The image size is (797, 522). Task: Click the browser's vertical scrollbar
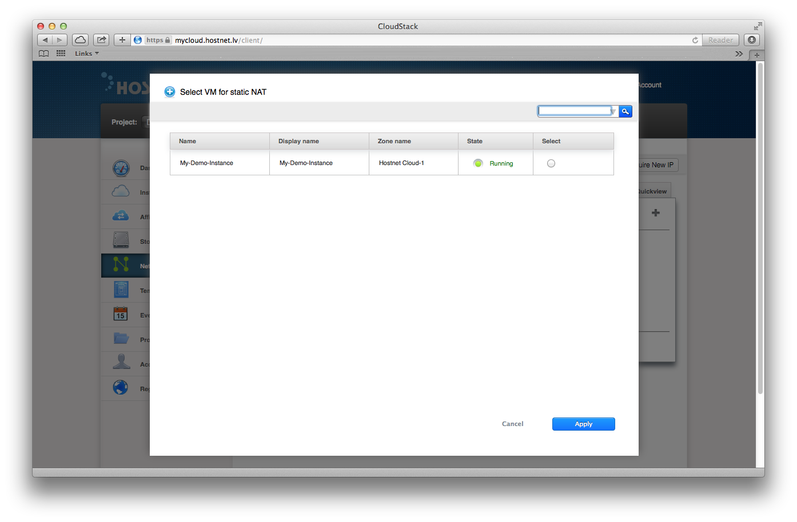(760, 228)
